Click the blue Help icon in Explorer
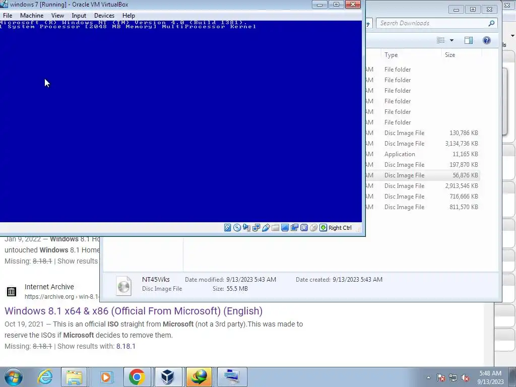Image resolution: width=516 pixels, height=387 pixels. click(x=487, y=40)
